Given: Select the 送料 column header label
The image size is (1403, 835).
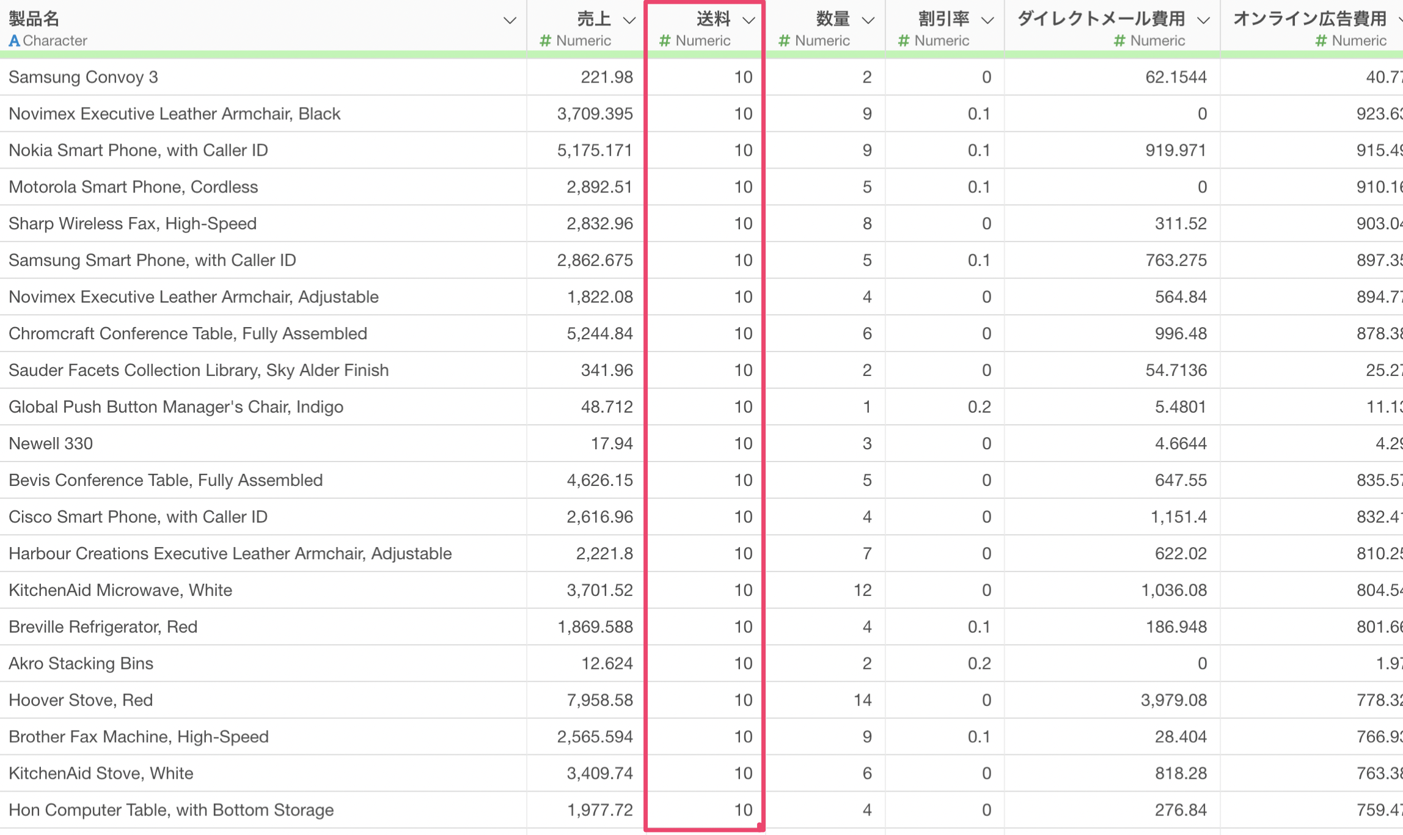Looking at the screenshot, I should click(714, 19).
